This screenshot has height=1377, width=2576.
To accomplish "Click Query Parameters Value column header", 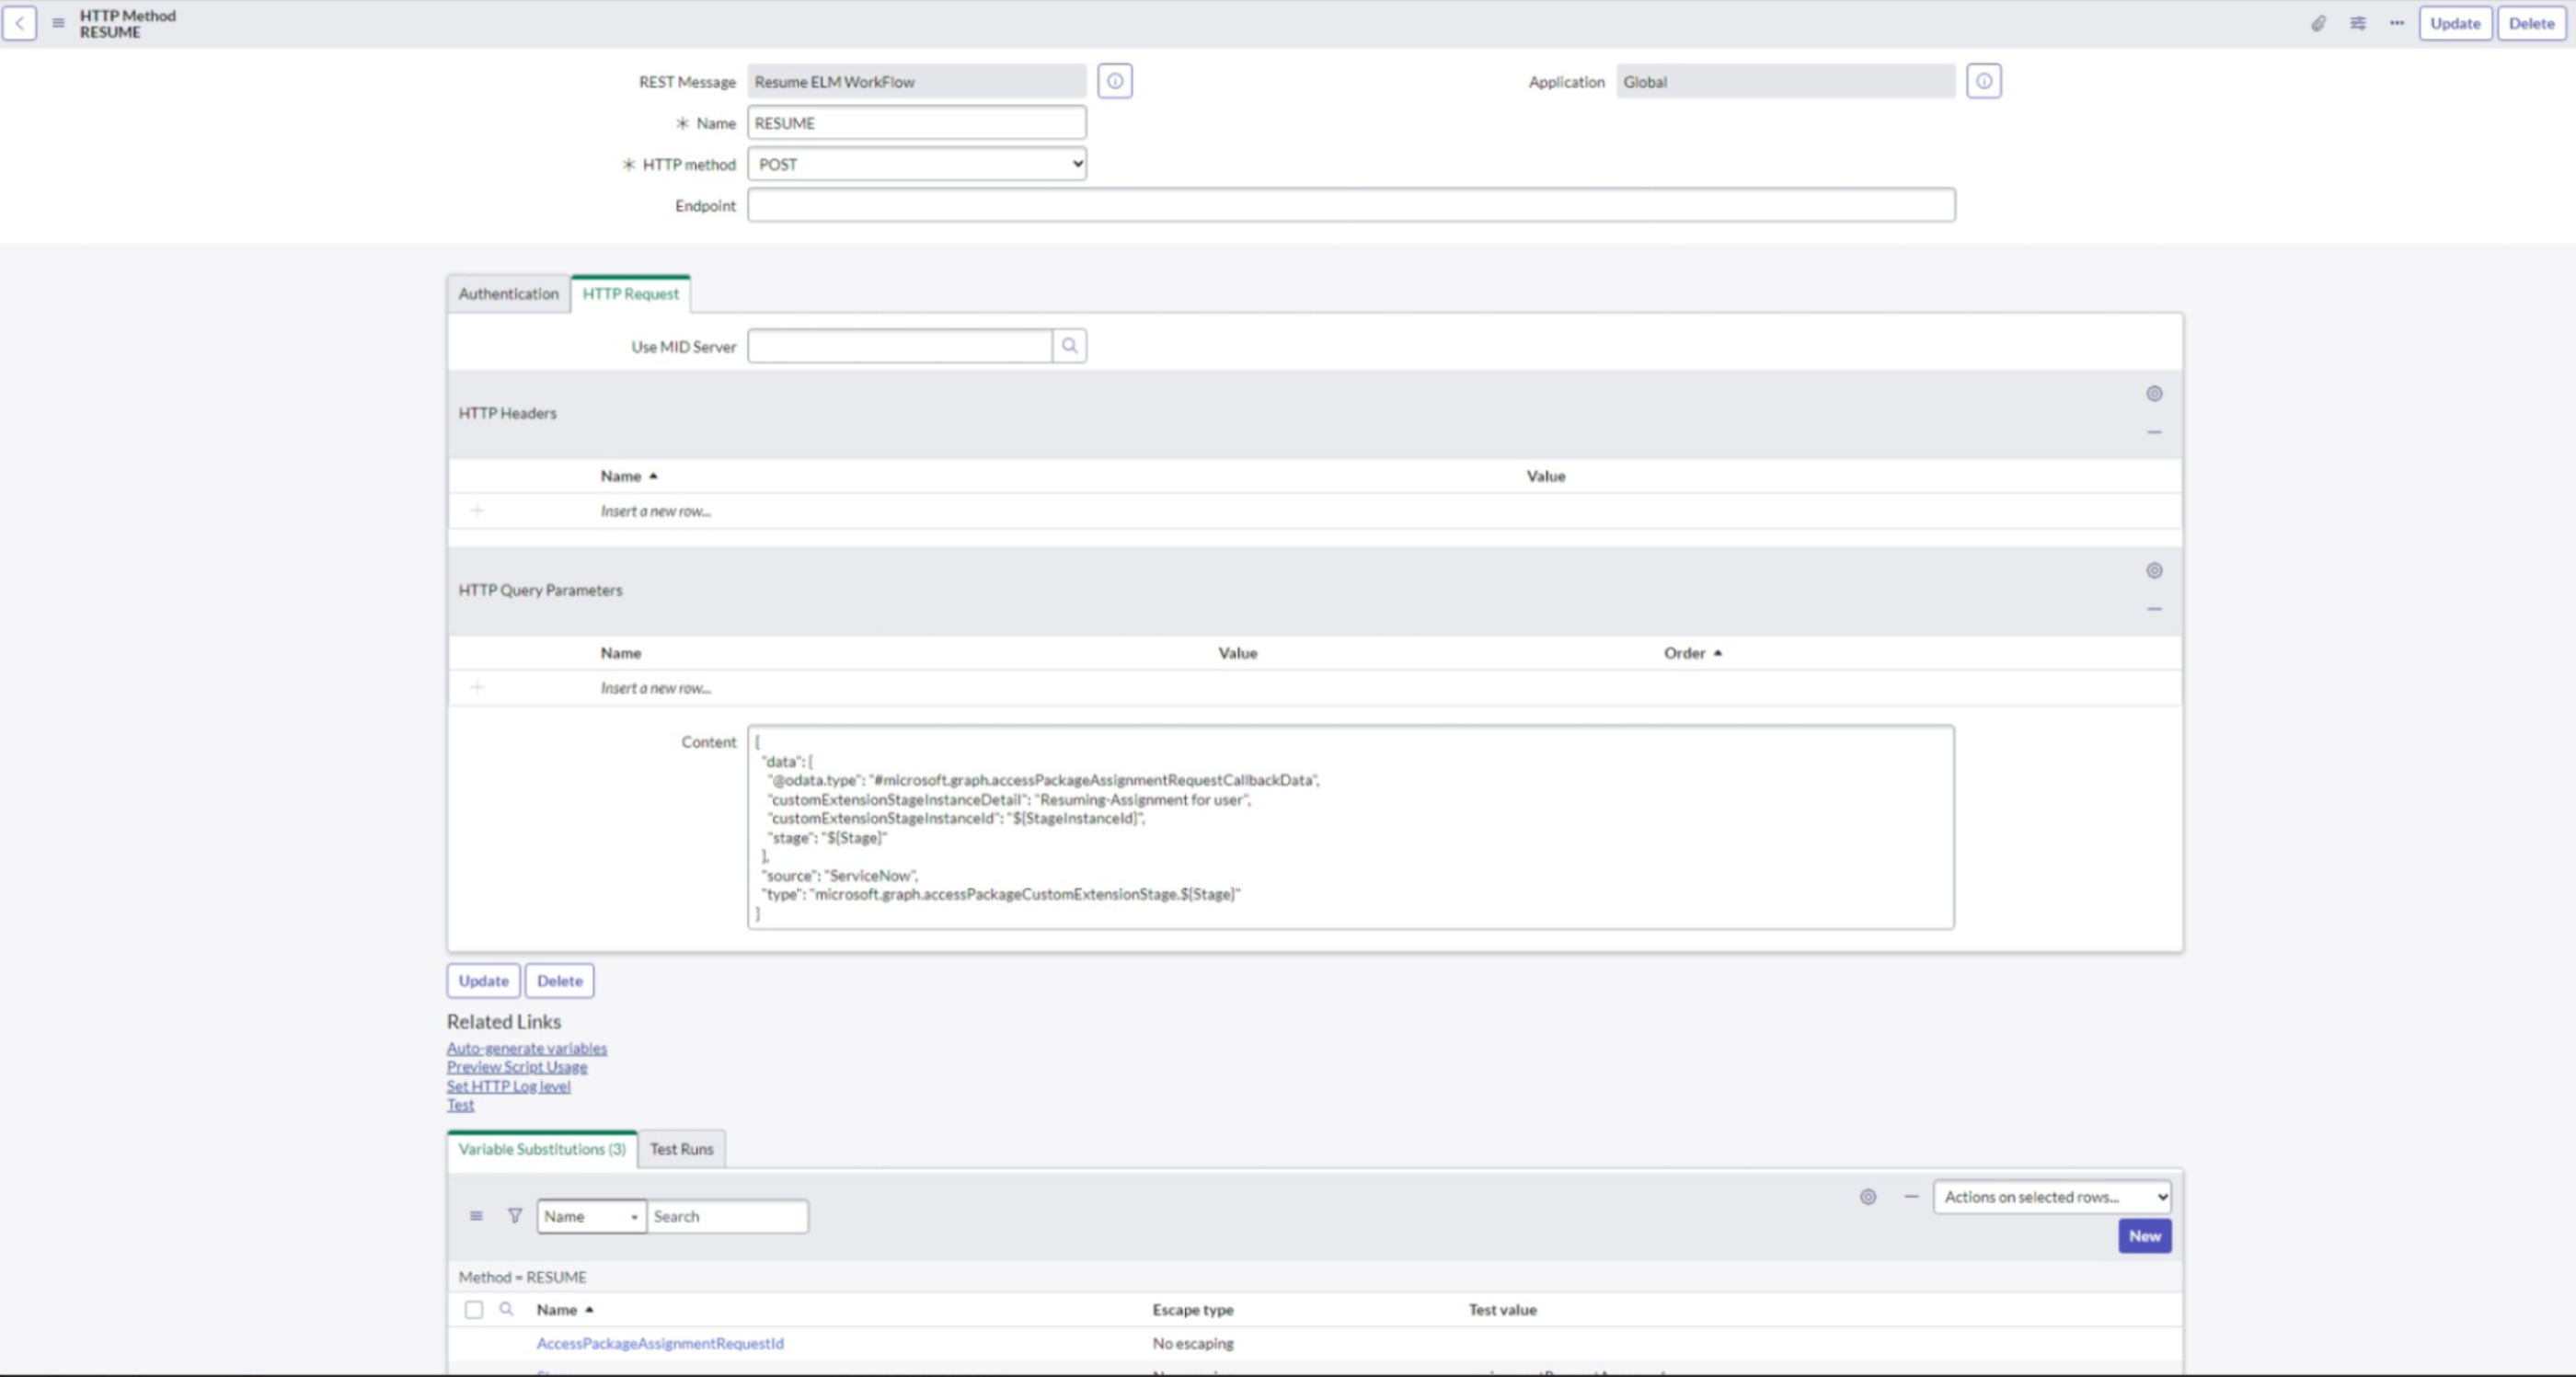I will click(x=1238, y=653).
